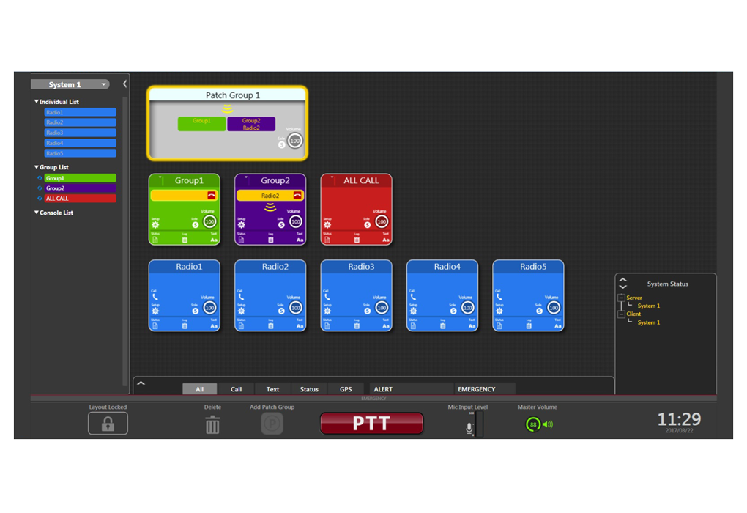Switch to the Call tab
747x513 pixels.
(x=237, y=389)
